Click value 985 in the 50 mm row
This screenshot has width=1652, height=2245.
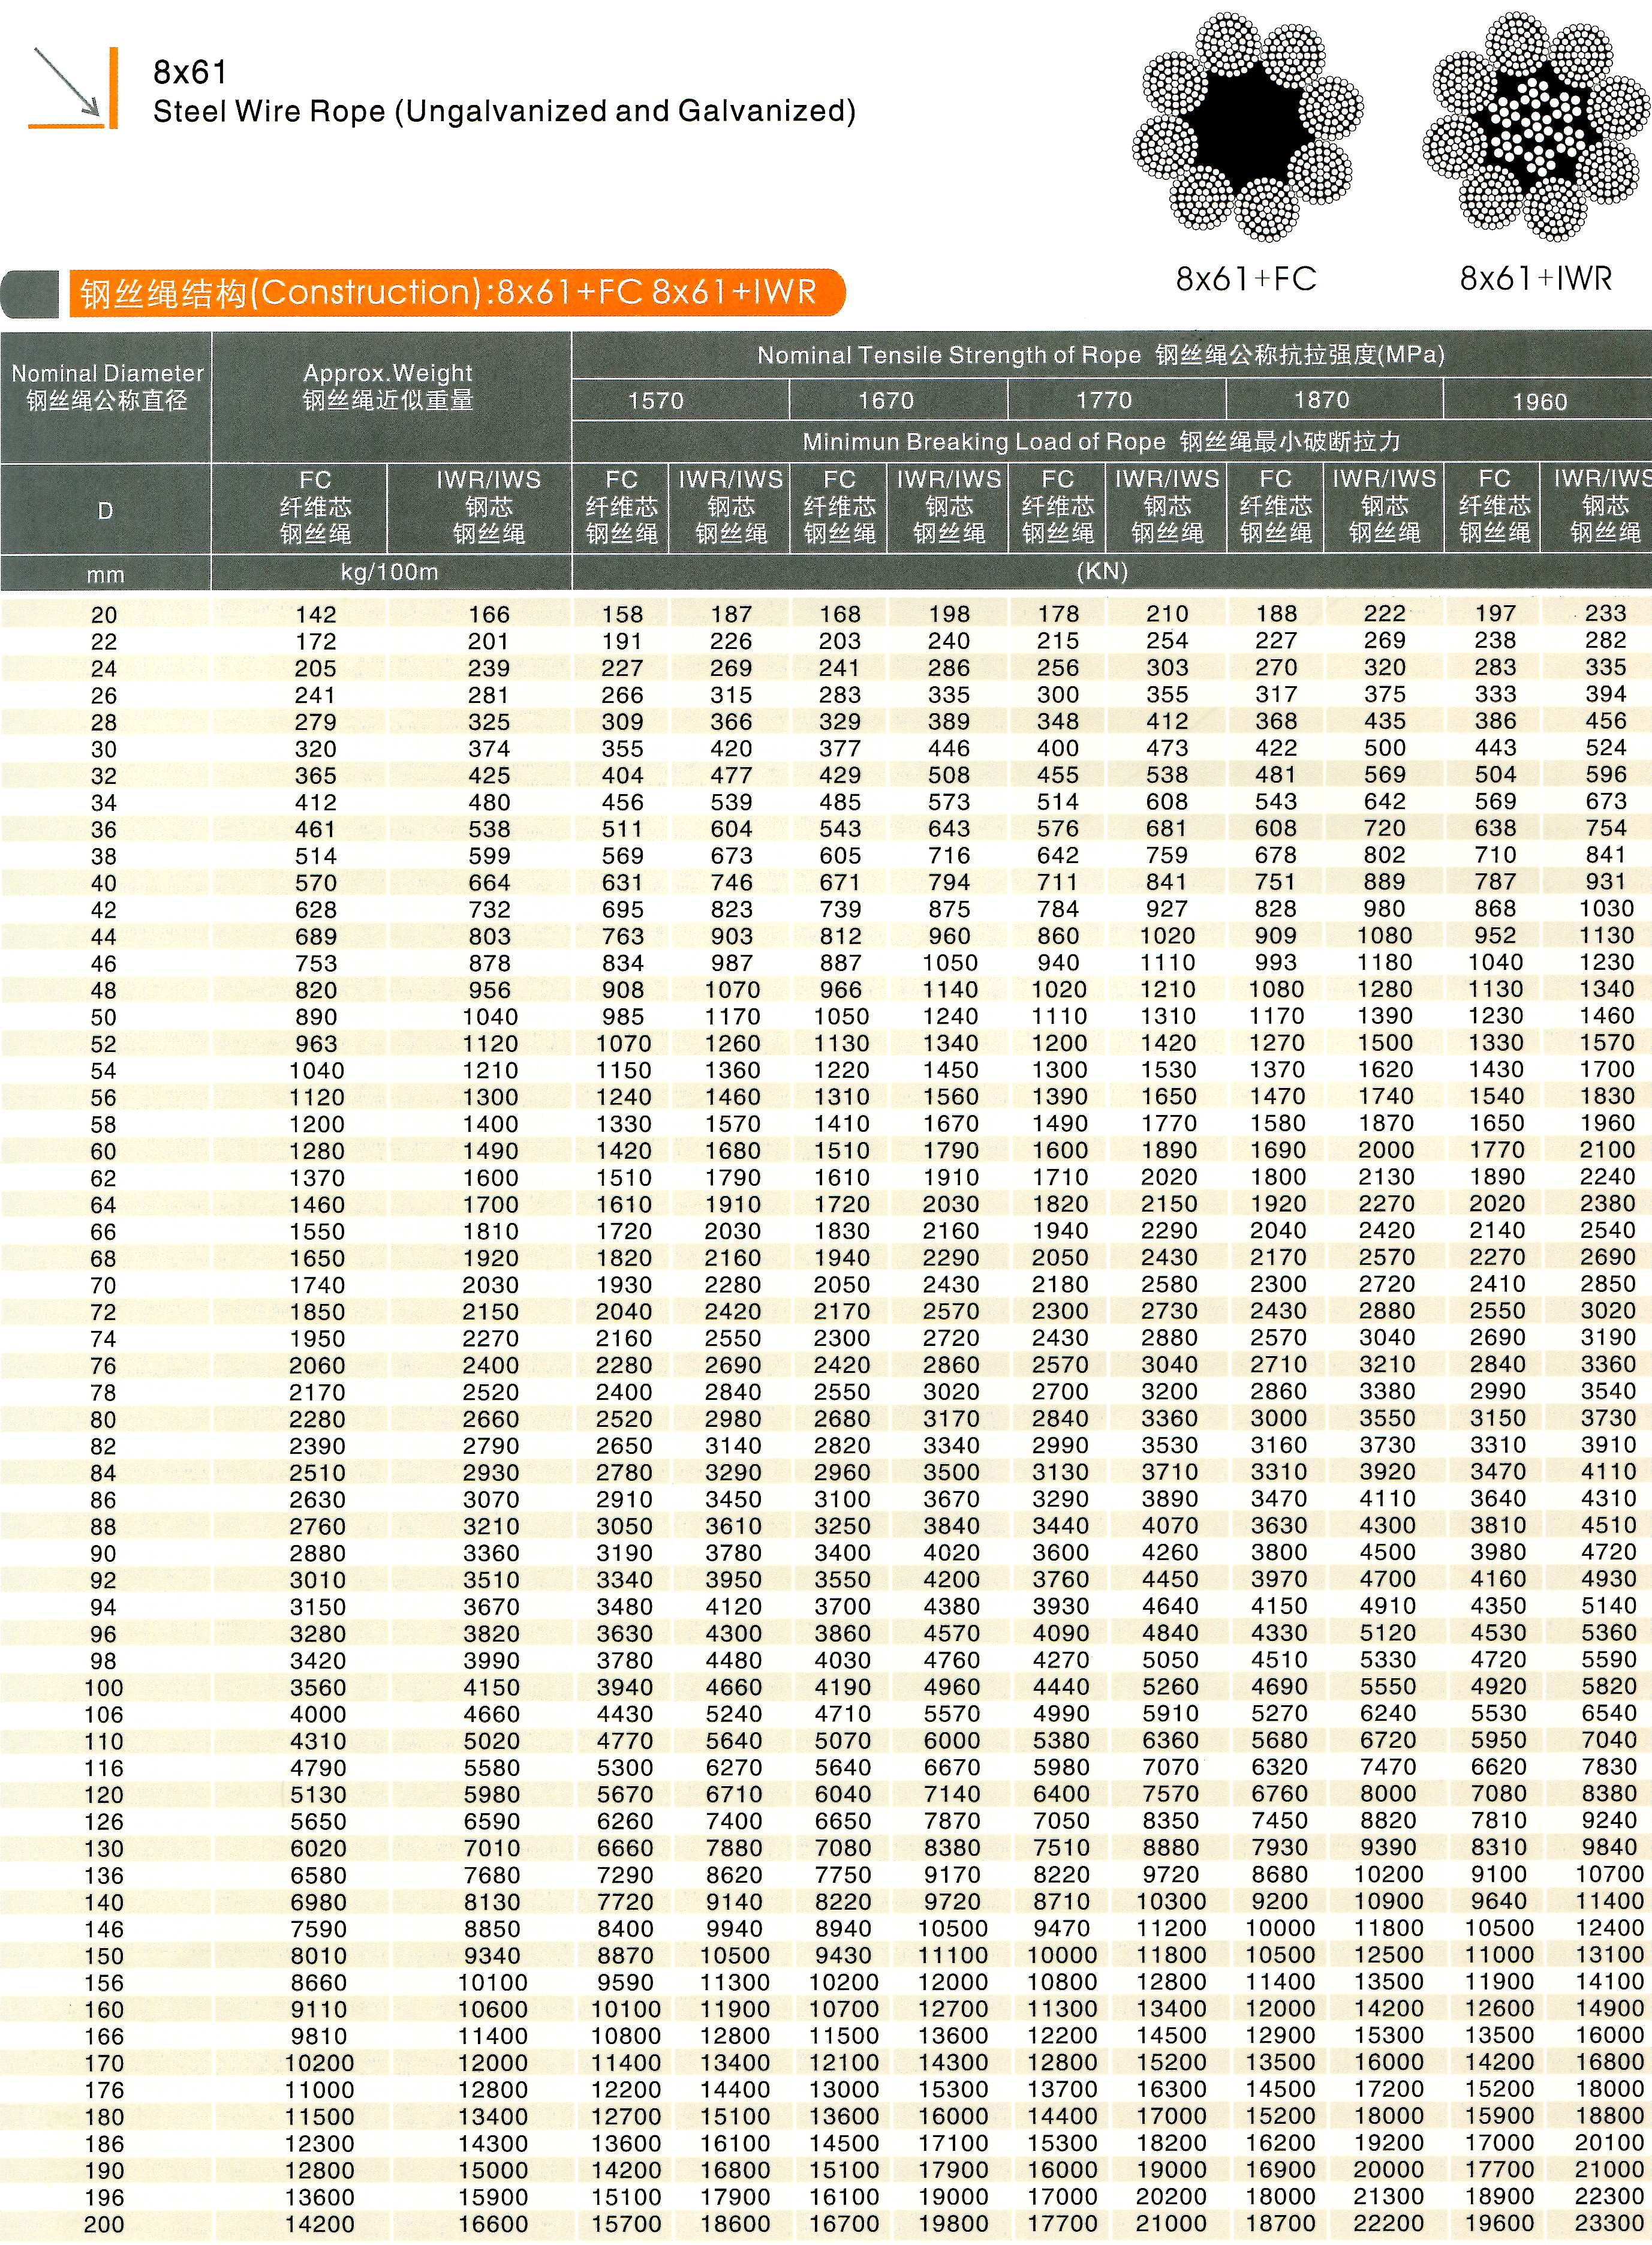pyautogui.click(x=623, y=1017)
